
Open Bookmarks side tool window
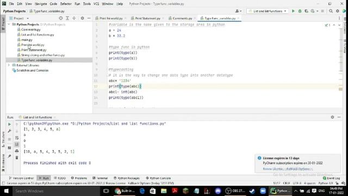tap(3, 163)
